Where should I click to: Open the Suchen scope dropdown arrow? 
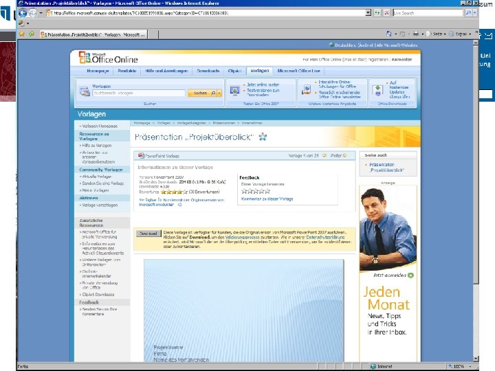219,93
